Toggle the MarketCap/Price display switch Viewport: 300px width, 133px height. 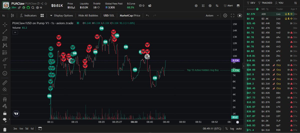coord(130,15)
